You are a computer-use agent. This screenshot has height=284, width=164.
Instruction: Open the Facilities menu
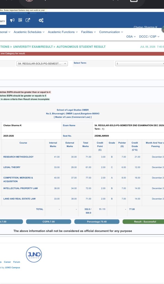coord(88,32)
